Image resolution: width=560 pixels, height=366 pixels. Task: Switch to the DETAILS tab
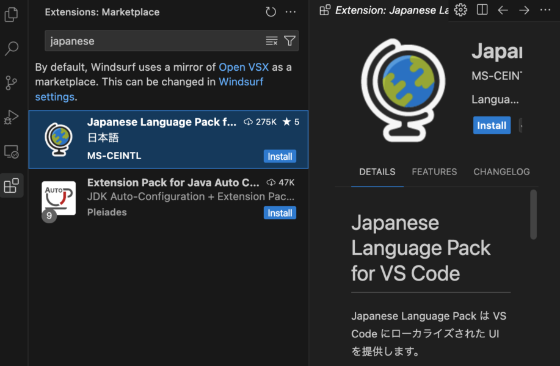pyautogui.click(x=377, y=172)
